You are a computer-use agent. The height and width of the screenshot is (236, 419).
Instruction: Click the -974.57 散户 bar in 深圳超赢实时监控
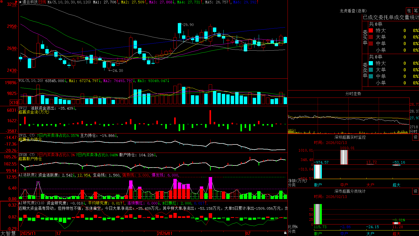(x=318, y=172)
